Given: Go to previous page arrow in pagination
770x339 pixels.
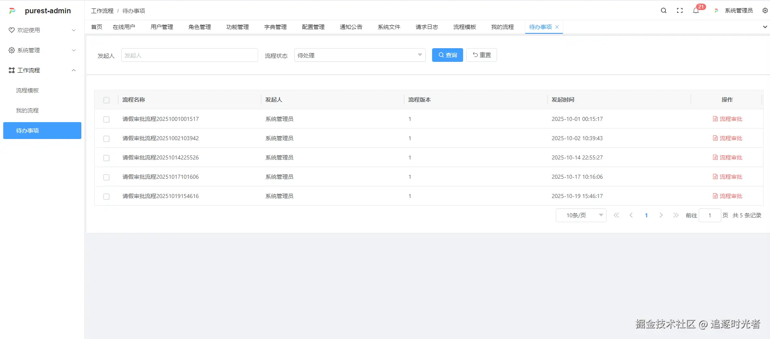Looking at the screenshot, I should coord(631,215).
